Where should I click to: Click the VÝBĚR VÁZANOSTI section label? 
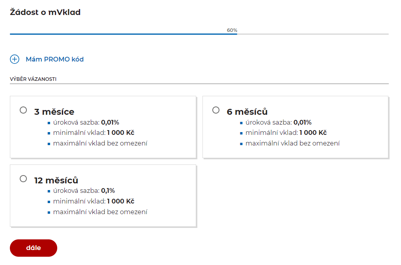point(33,79)
